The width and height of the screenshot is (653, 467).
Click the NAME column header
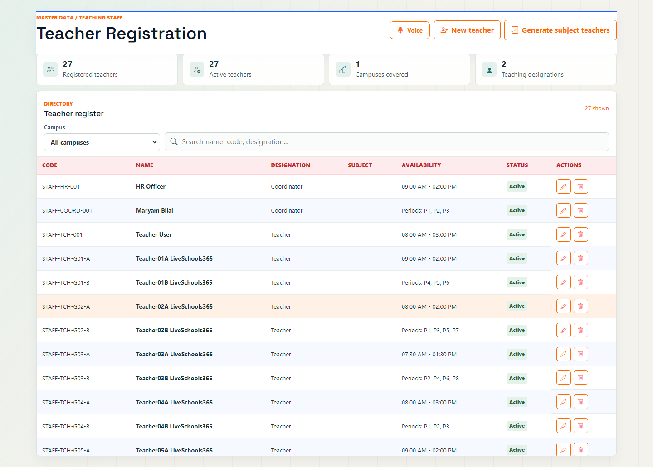point(145,165)
